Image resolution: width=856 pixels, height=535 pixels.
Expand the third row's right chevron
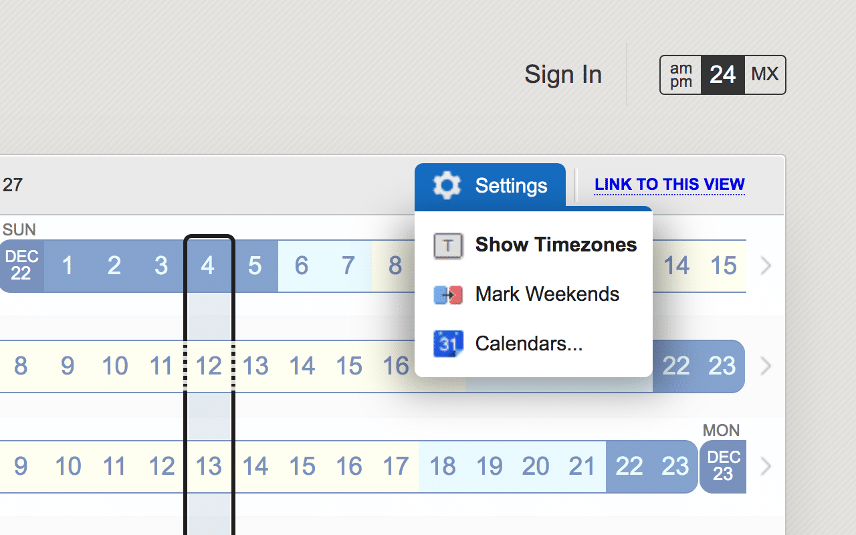click(766, 467)
